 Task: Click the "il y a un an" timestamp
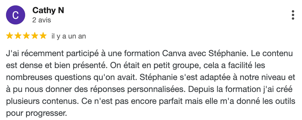pos(69,36)
